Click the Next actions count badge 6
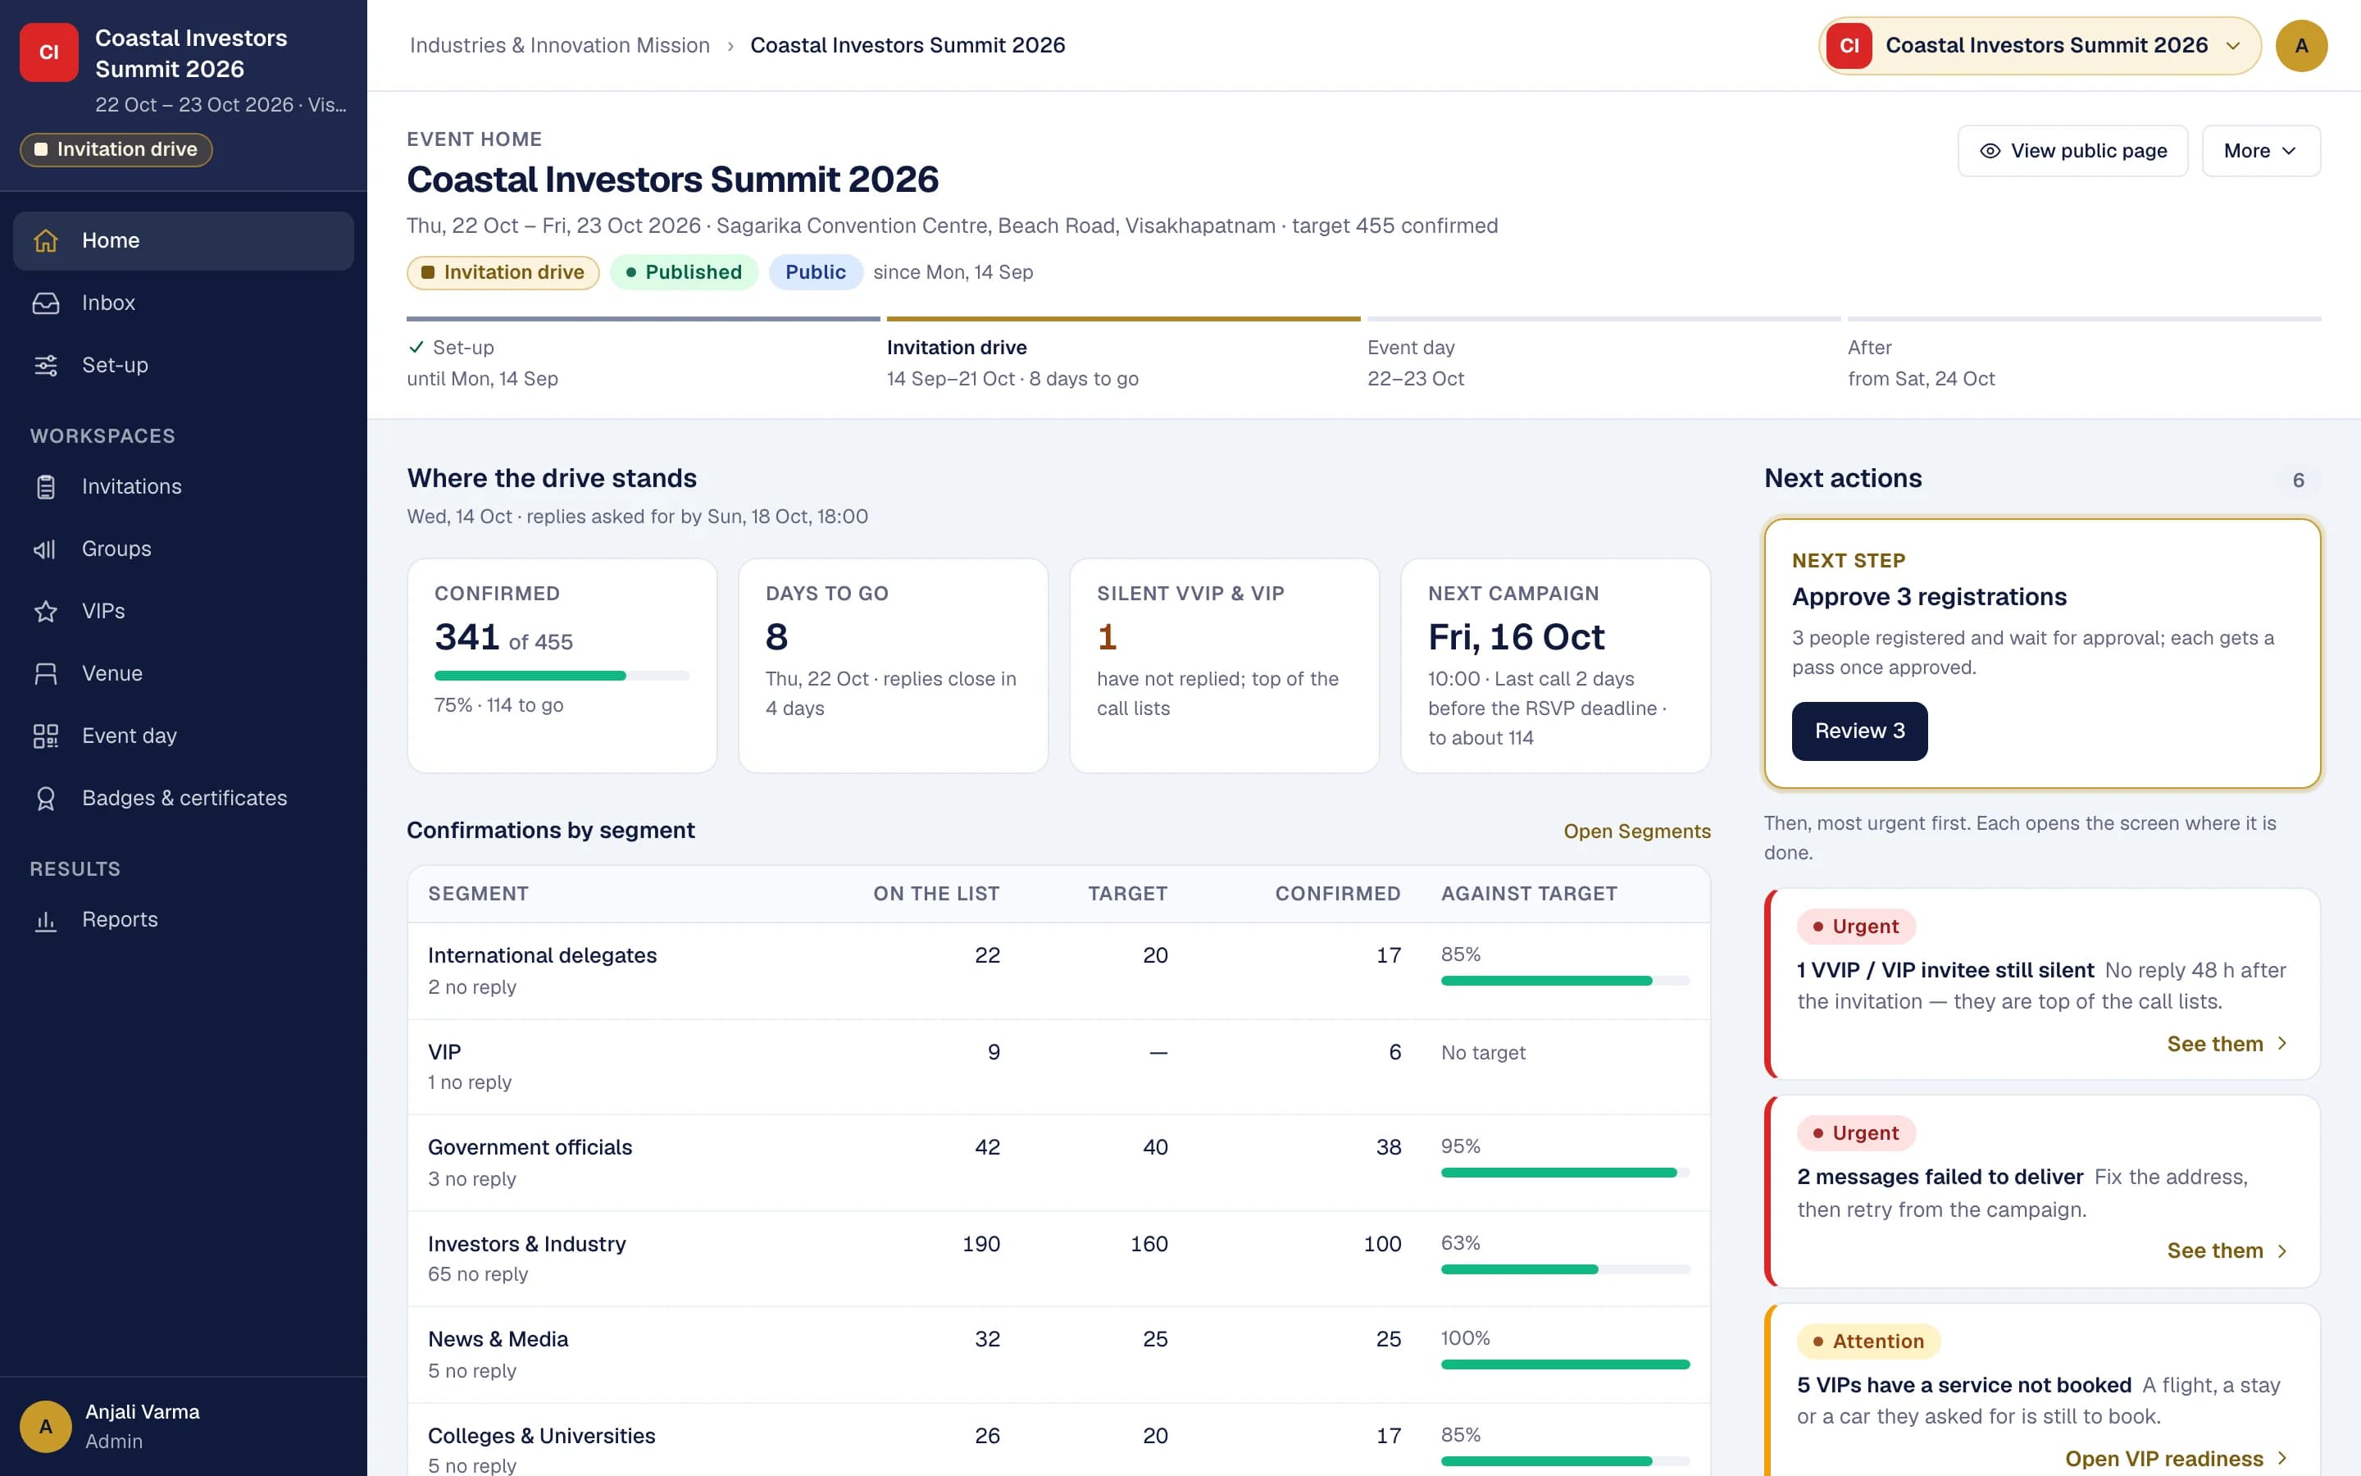The height and width of the screenshot is (1476, 2361). (x=2298, y=481)
